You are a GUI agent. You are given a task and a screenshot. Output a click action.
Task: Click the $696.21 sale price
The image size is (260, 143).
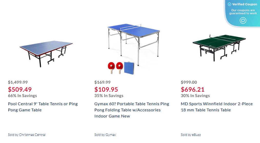point(193,89)
